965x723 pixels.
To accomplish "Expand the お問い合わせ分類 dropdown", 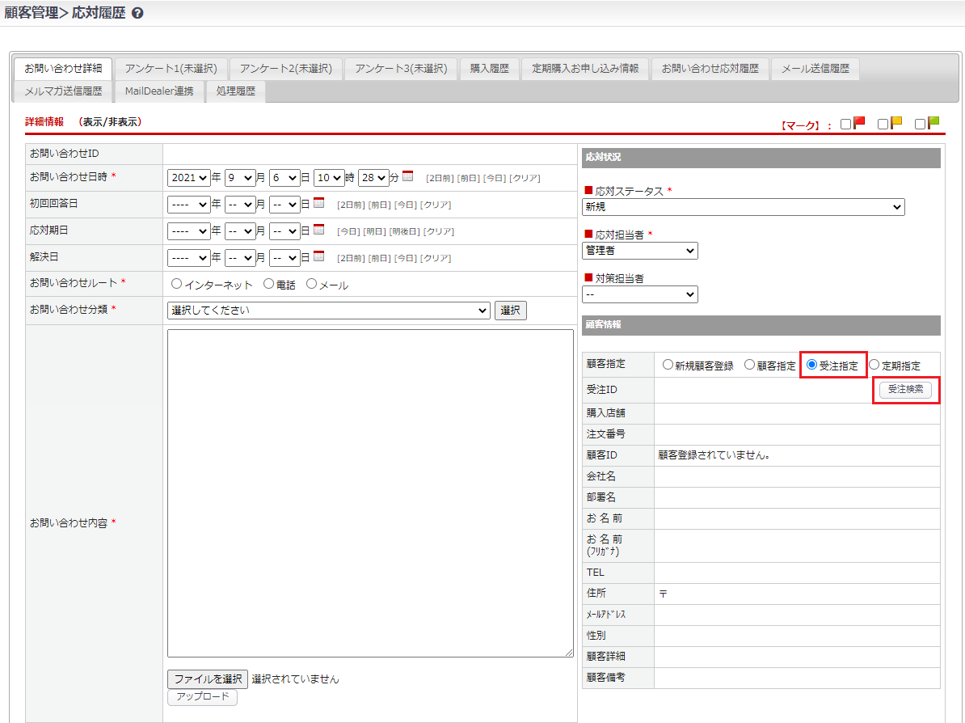I will coord(328,311).
